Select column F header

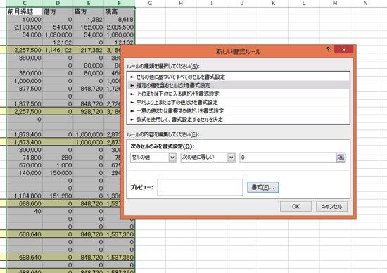tap(120, 4)
